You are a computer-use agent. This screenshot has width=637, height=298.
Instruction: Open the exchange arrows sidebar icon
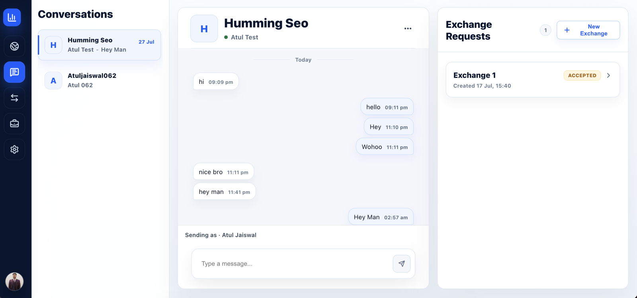(x=14, y=98)
